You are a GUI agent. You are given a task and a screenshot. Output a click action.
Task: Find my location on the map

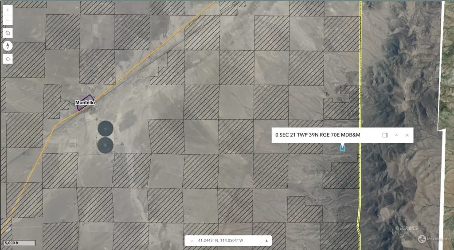(8, 59)
